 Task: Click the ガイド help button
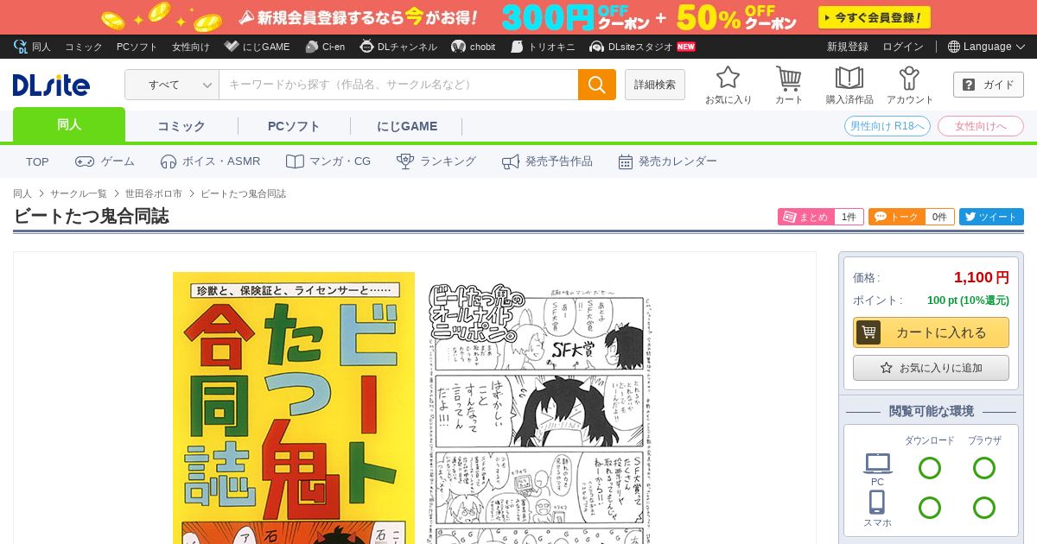pyautogui.click(x=989, y=85)
